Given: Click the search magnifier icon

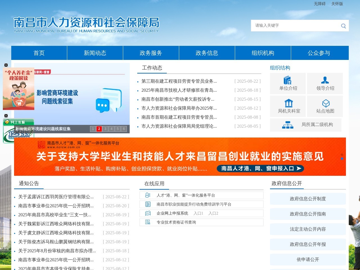Looking at the screenshot, I should (343, 26).
